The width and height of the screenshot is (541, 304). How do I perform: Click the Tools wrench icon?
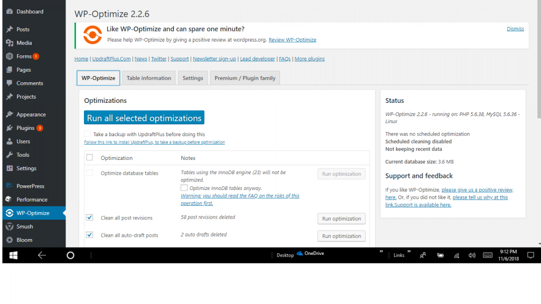[x=10, y=155]
